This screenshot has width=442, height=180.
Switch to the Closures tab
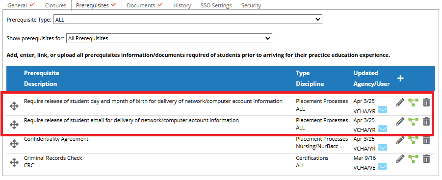tap(55, 5)
